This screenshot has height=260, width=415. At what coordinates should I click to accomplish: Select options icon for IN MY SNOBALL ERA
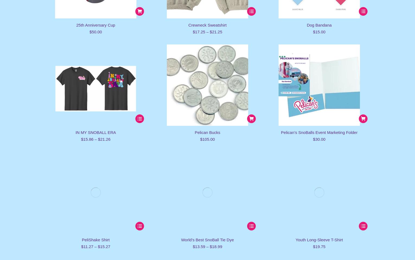[140, 119]
